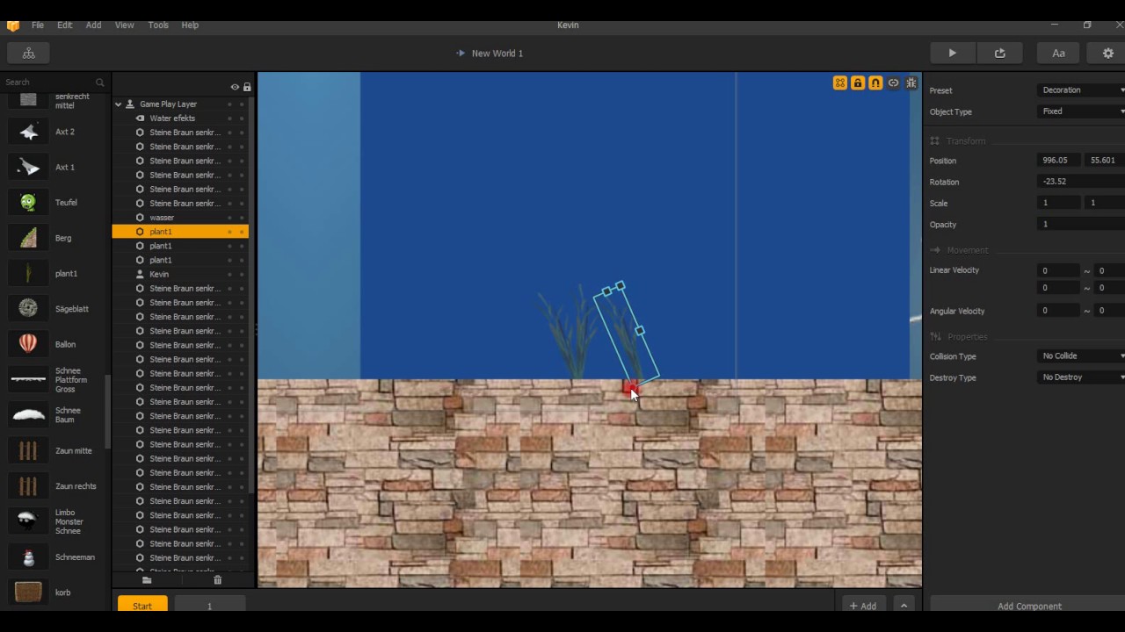
Task: Click the Rotation value field
Action: tap(1081, 182)
